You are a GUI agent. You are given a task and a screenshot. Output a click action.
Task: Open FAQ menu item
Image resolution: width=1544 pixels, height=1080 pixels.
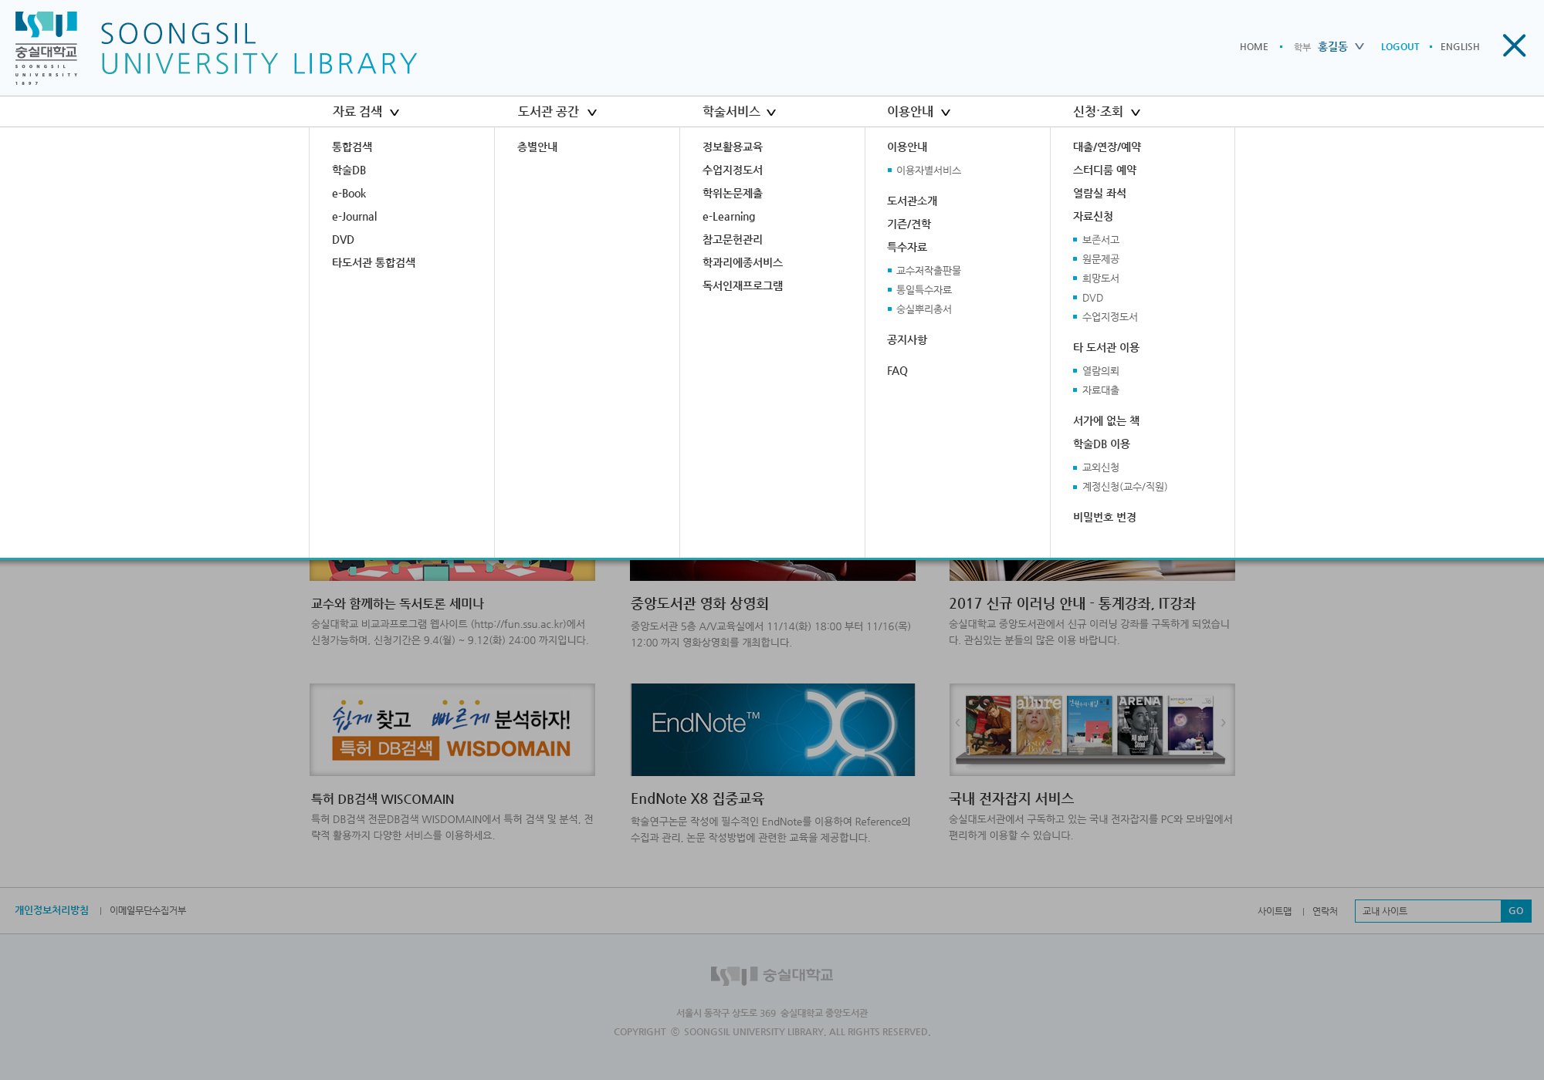pyautogui.click(x=897, y=371)
